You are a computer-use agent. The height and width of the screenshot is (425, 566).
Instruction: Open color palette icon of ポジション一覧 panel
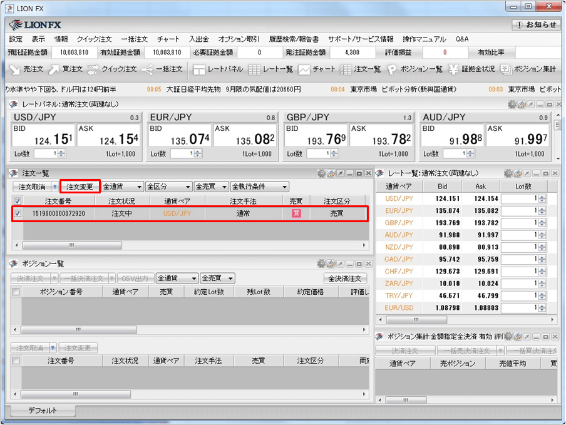point(331,264)
